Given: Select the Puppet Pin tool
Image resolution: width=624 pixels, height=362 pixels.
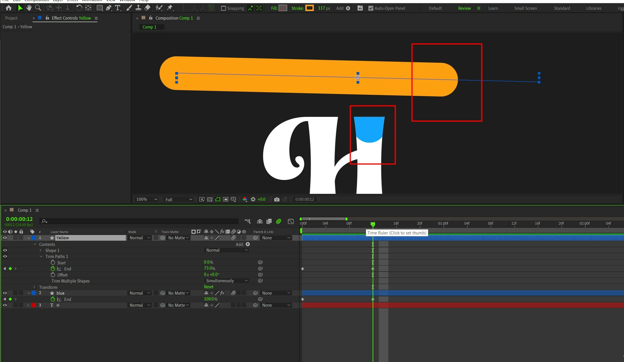Looking at the screenshot, I should (170, 8).
